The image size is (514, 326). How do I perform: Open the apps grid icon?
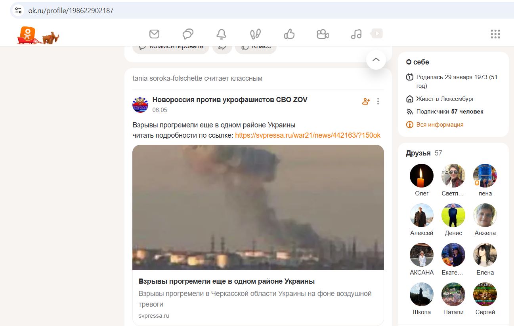[x=495, y=34]
